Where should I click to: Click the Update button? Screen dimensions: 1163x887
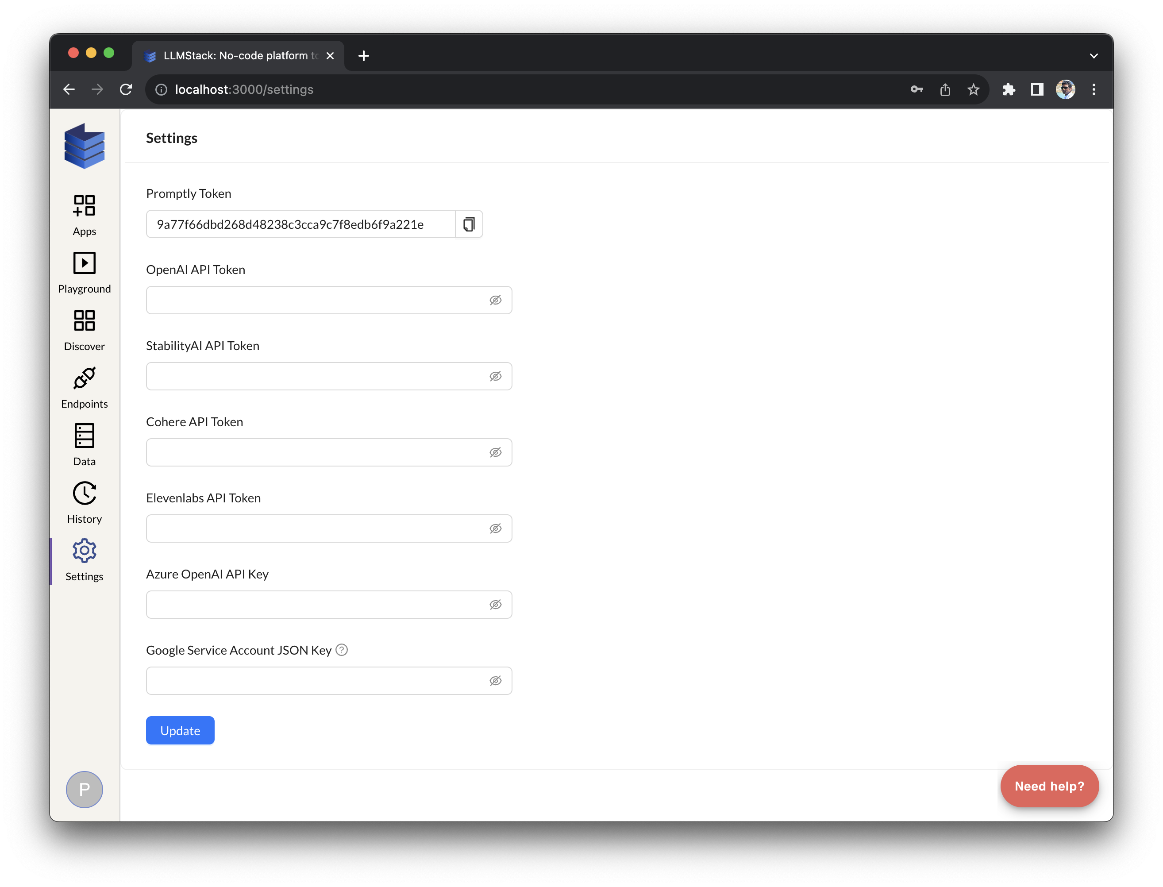pos(181,730)
